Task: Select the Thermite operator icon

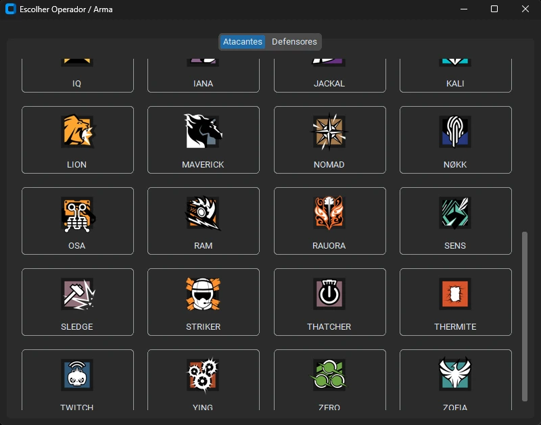Action: pos(455,293)
